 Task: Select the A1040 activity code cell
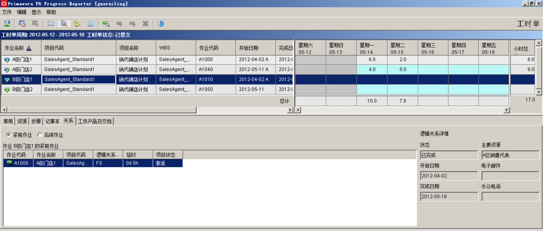pos(216,70)
